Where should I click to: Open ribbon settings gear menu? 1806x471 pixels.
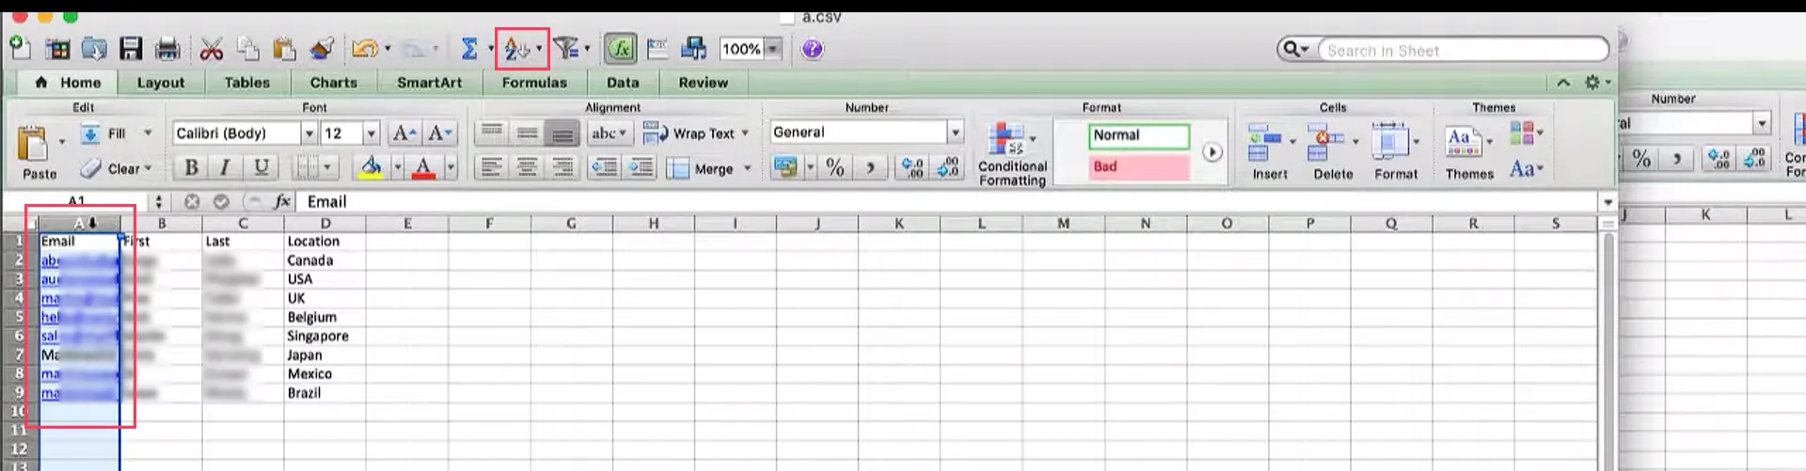tap(1596, 83)
